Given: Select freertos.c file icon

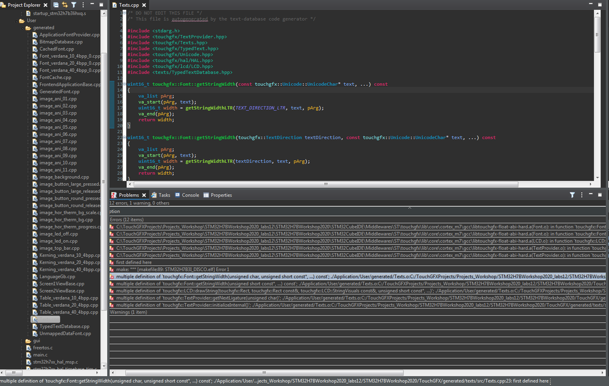Looking at the screenshot, I should tap(29, 348).
